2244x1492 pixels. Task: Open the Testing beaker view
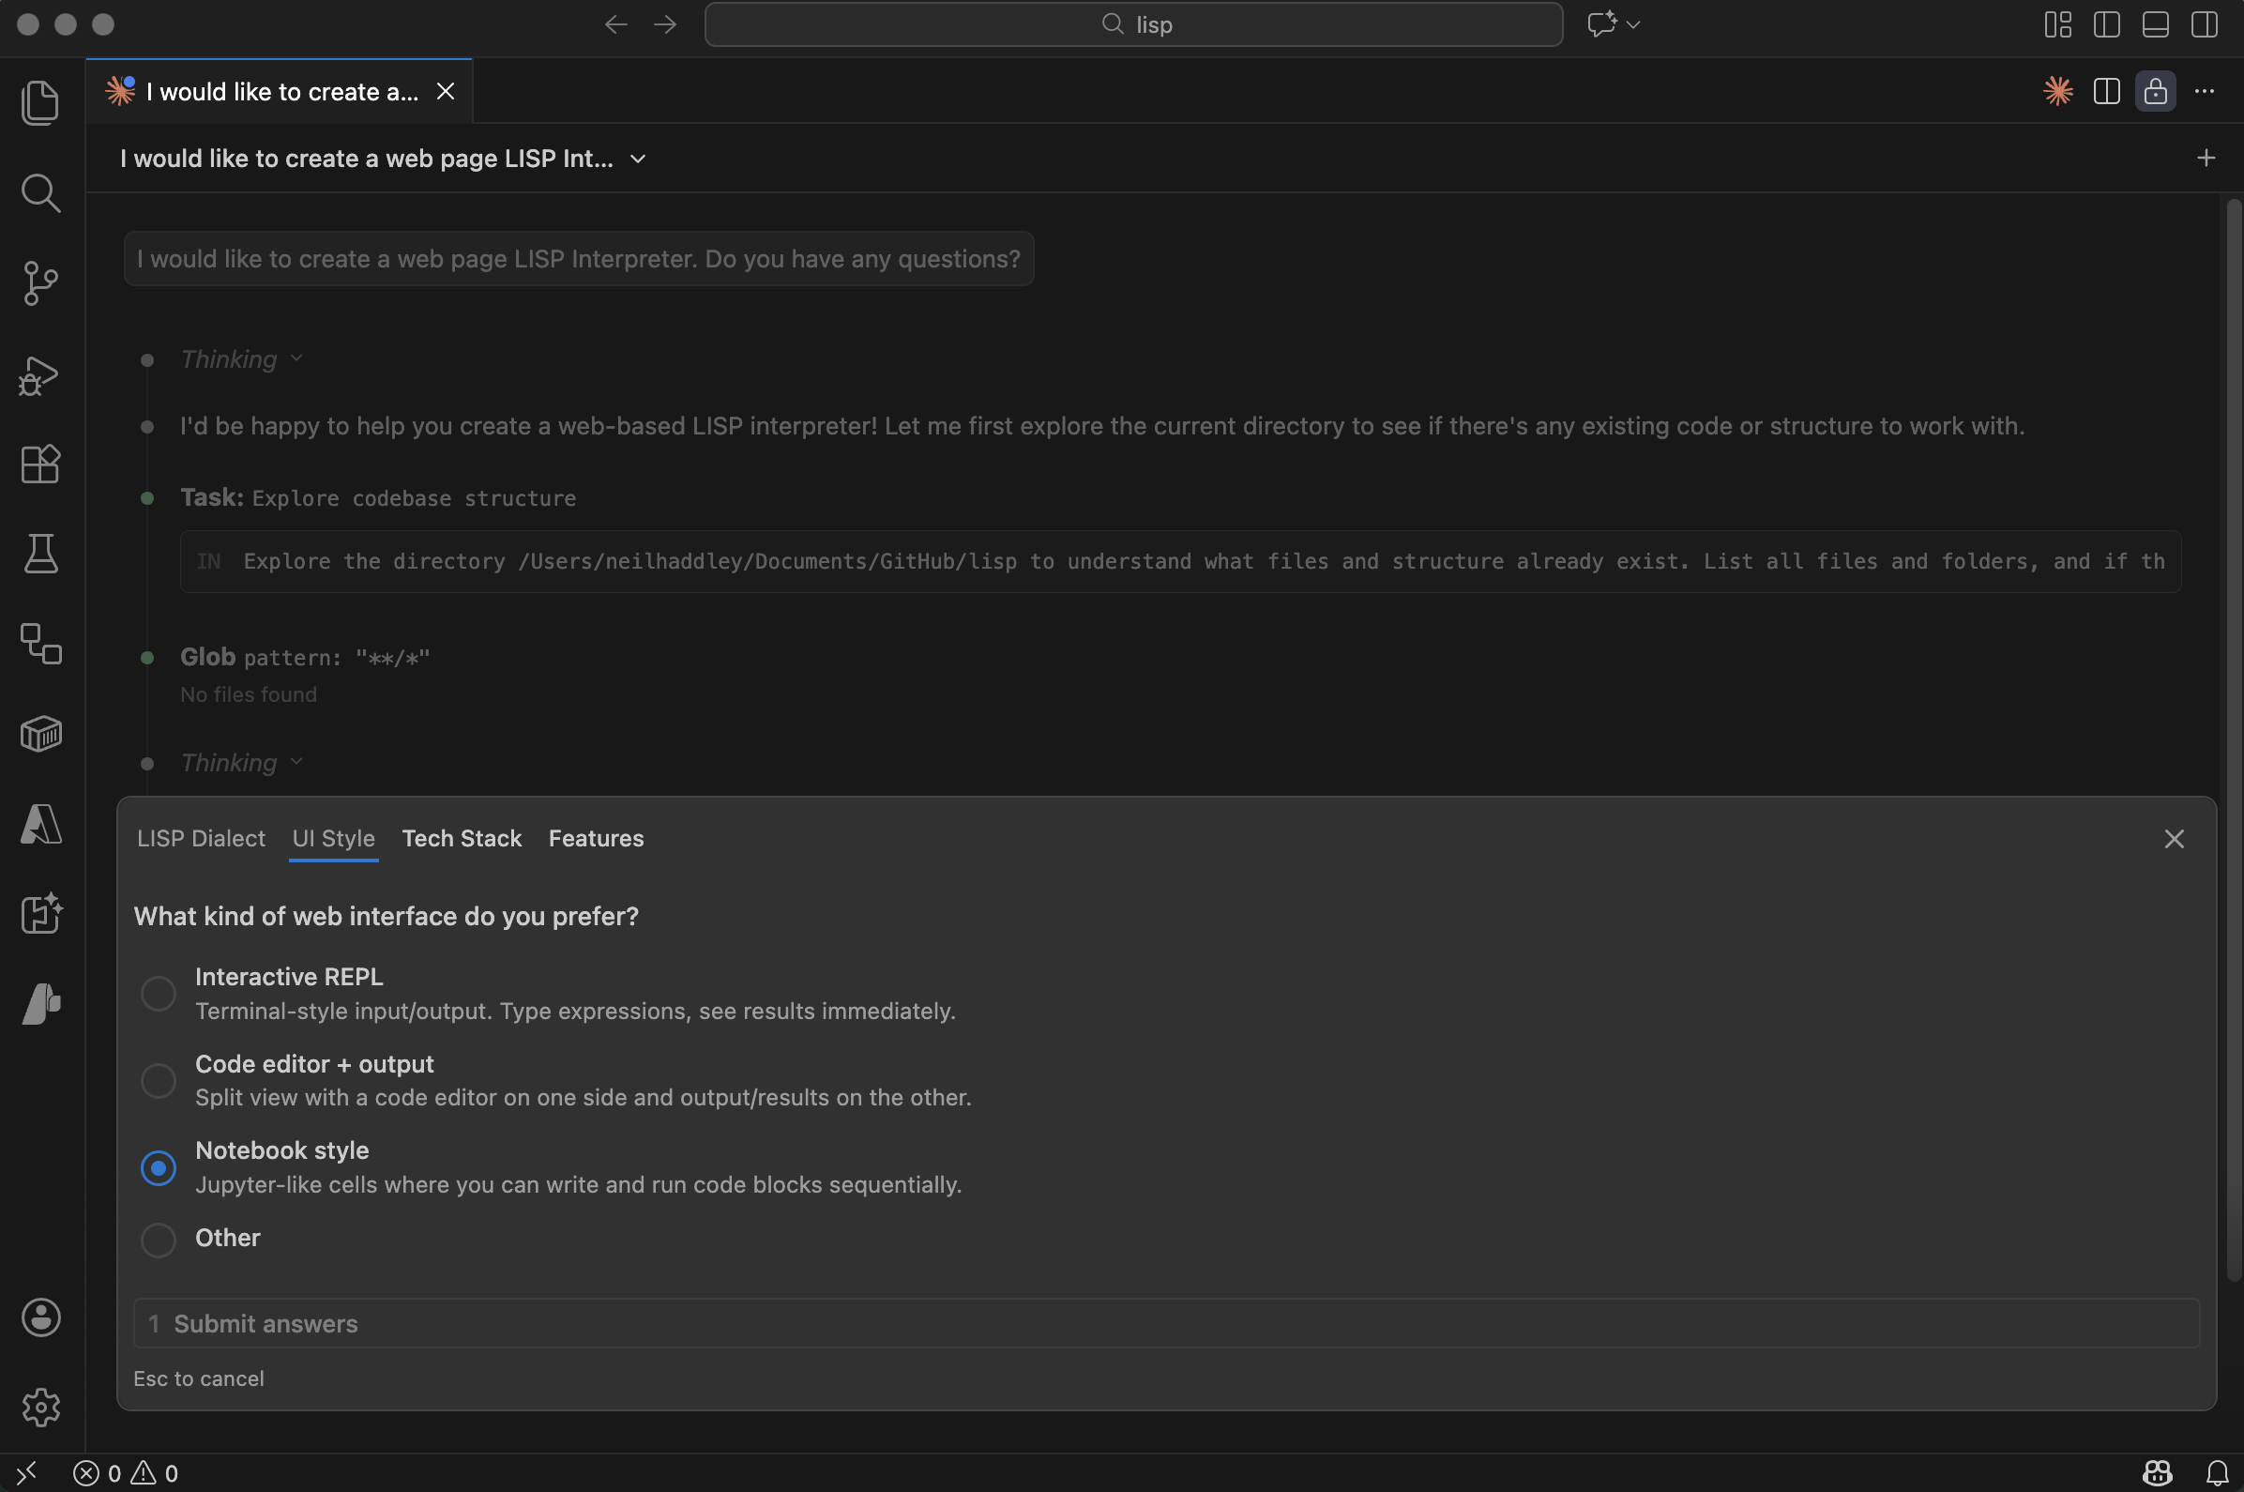coord(40,554)
